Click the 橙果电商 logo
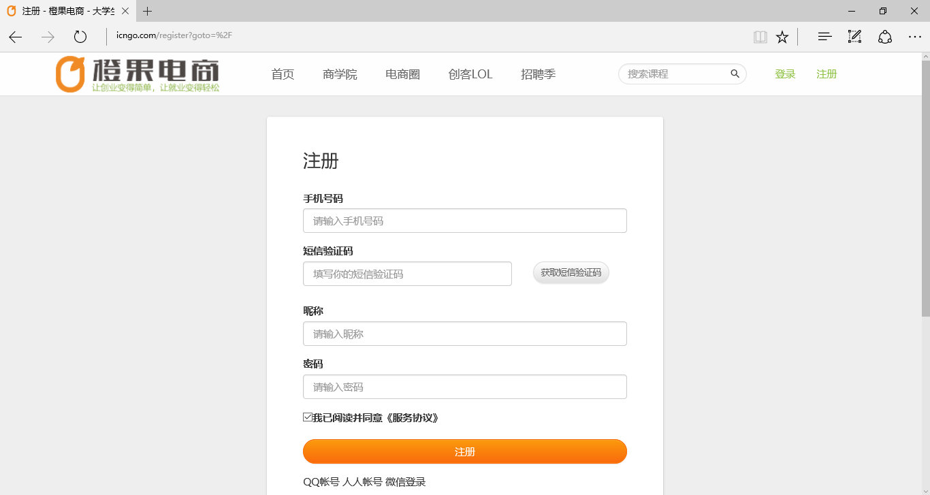The height and width of the screenshot is (495, 930). [x=138, y=74]
